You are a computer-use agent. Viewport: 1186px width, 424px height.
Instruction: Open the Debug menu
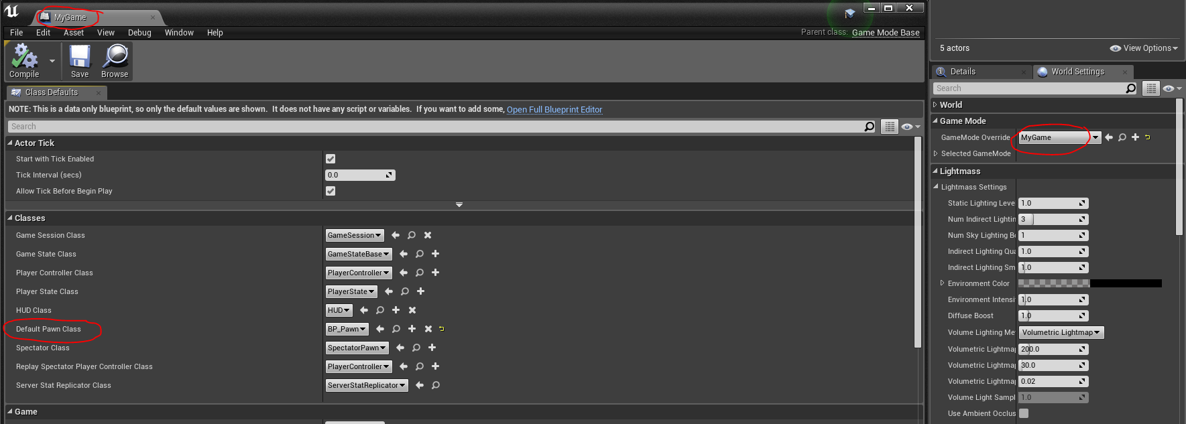139,32
